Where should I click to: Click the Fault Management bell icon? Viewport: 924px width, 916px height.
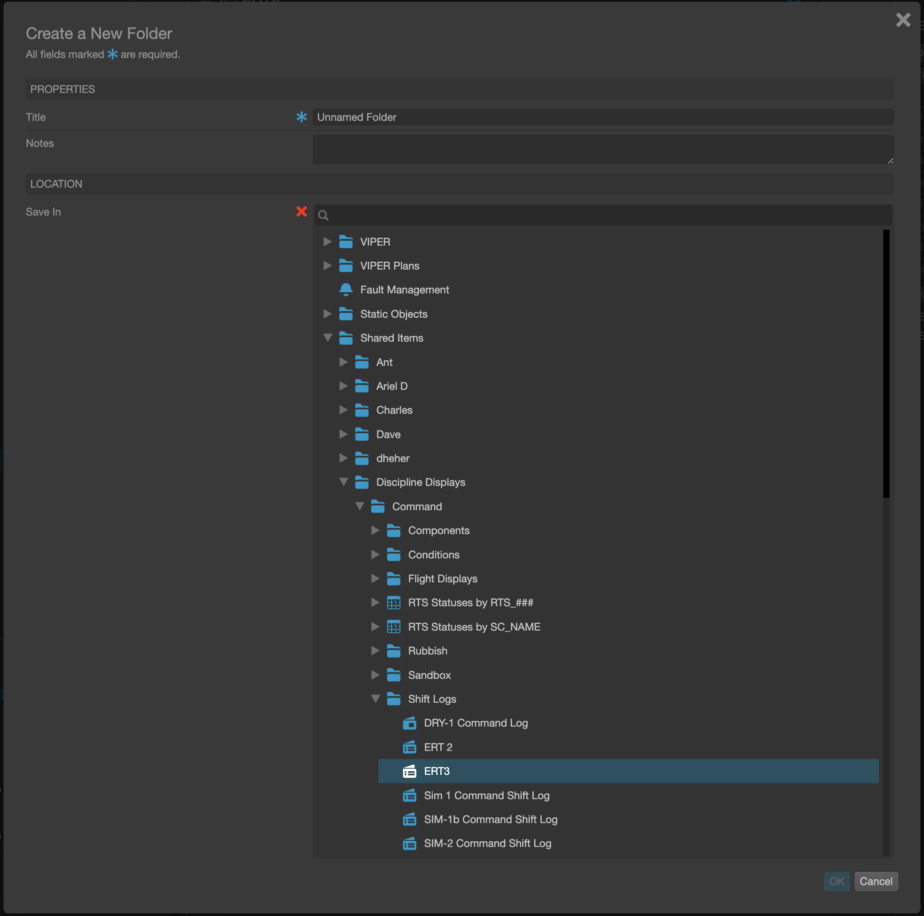[x=345, y=289]
